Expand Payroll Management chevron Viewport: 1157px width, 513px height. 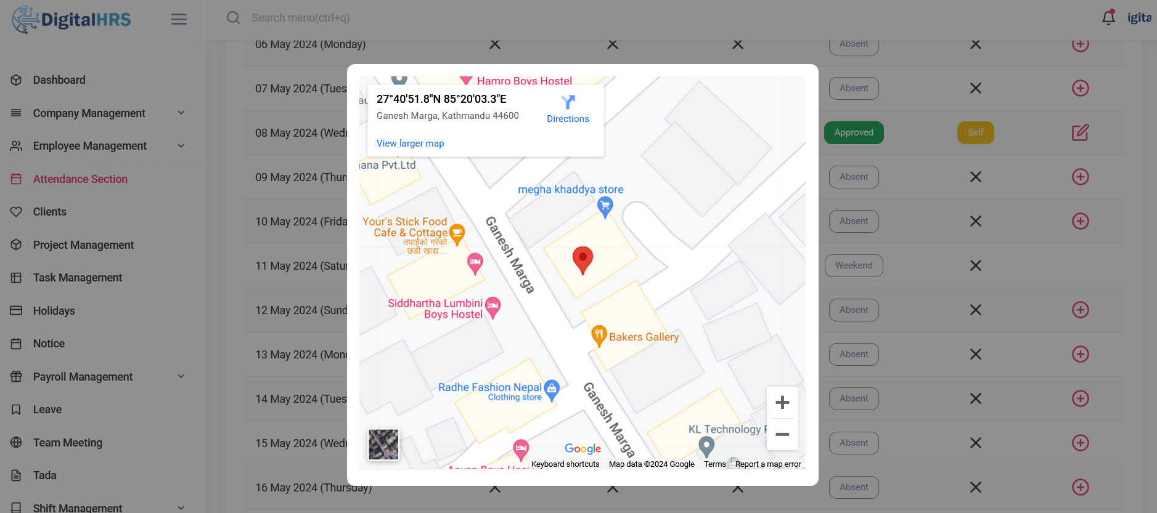(181, 376)
